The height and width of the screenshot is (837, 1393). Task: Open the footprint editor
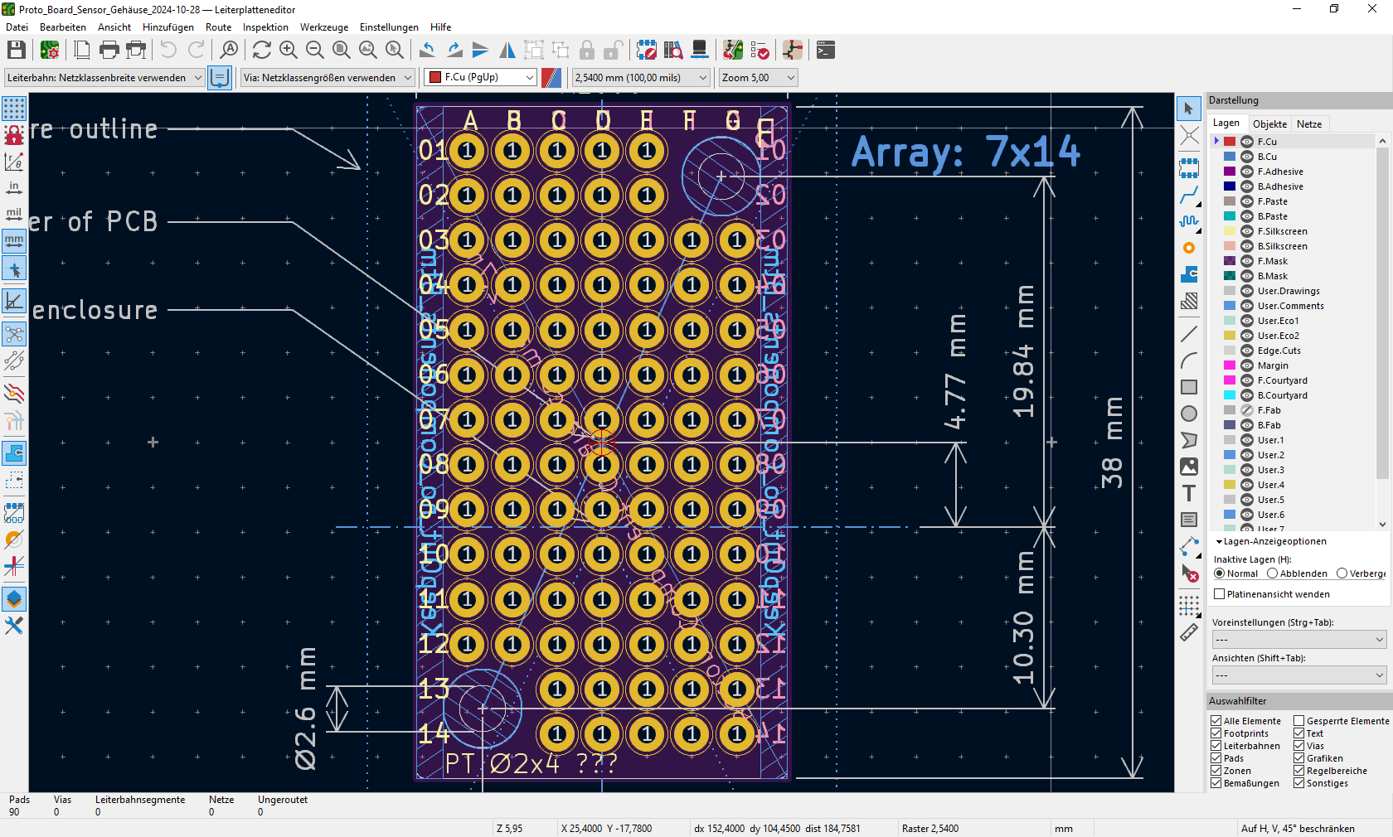pos(647,51)
